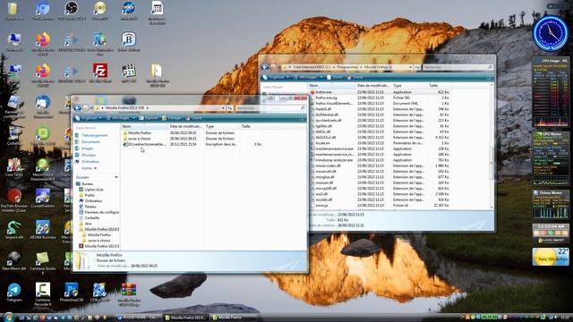The height and width of the screenshot is (322, 573).
Task: Open the weather gadget showing 22°
Action: click(551, 257)
